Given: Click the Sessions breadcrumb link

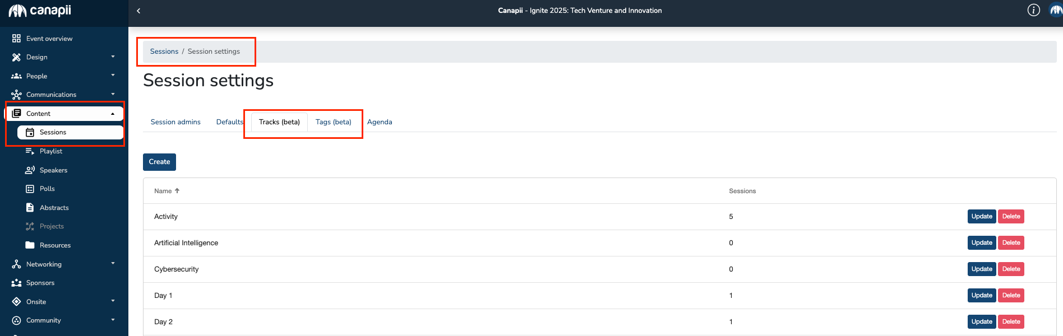Looking at the screenshot, I should pos(164,52).
